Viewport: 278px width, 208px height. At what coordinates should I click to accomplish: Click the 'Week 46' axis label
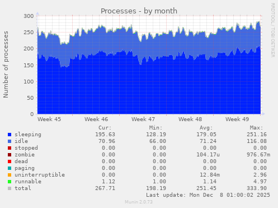pos(96,119)
